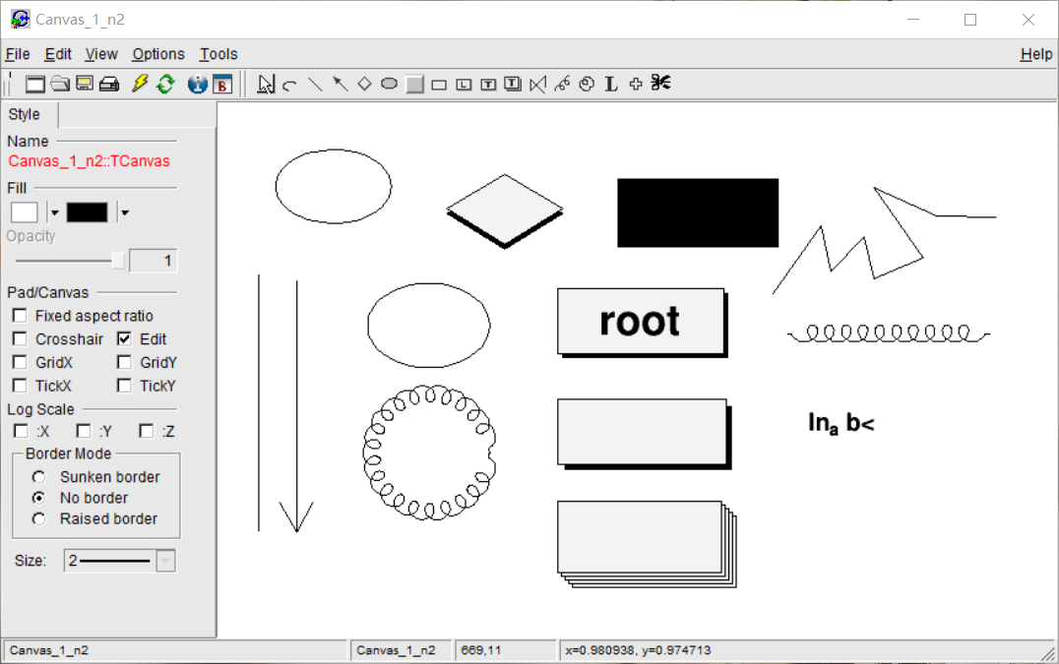Select the Arrow creation tool
1059x664 pixels.
coord(340,85)
